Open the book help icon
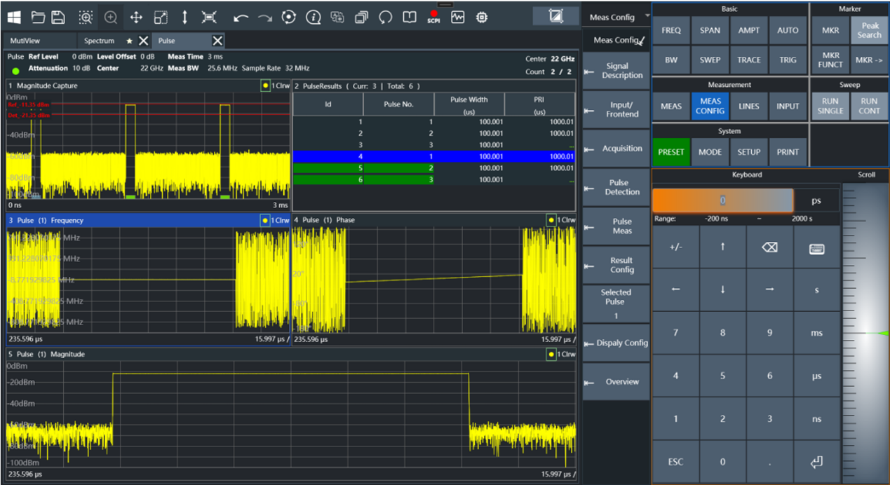The height and width of the screenshot is (485, 890). click(x=410, y=17)
